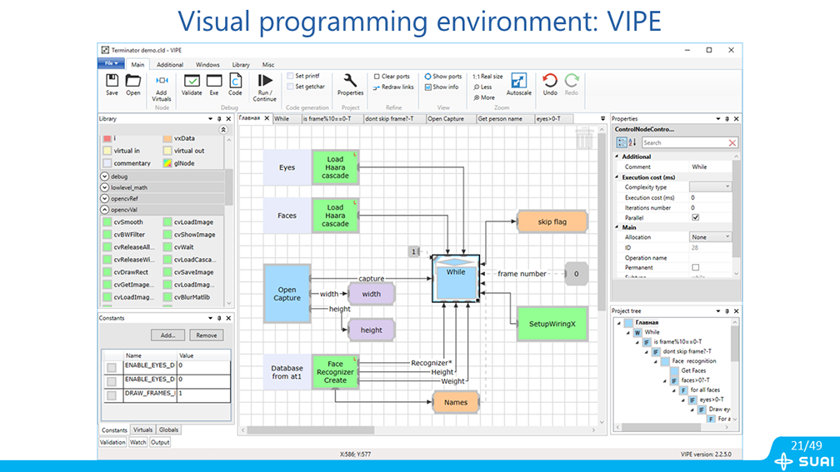
Task: Toggle the Parallel checkbox in Properties
Action: click(x=696, y=218)
